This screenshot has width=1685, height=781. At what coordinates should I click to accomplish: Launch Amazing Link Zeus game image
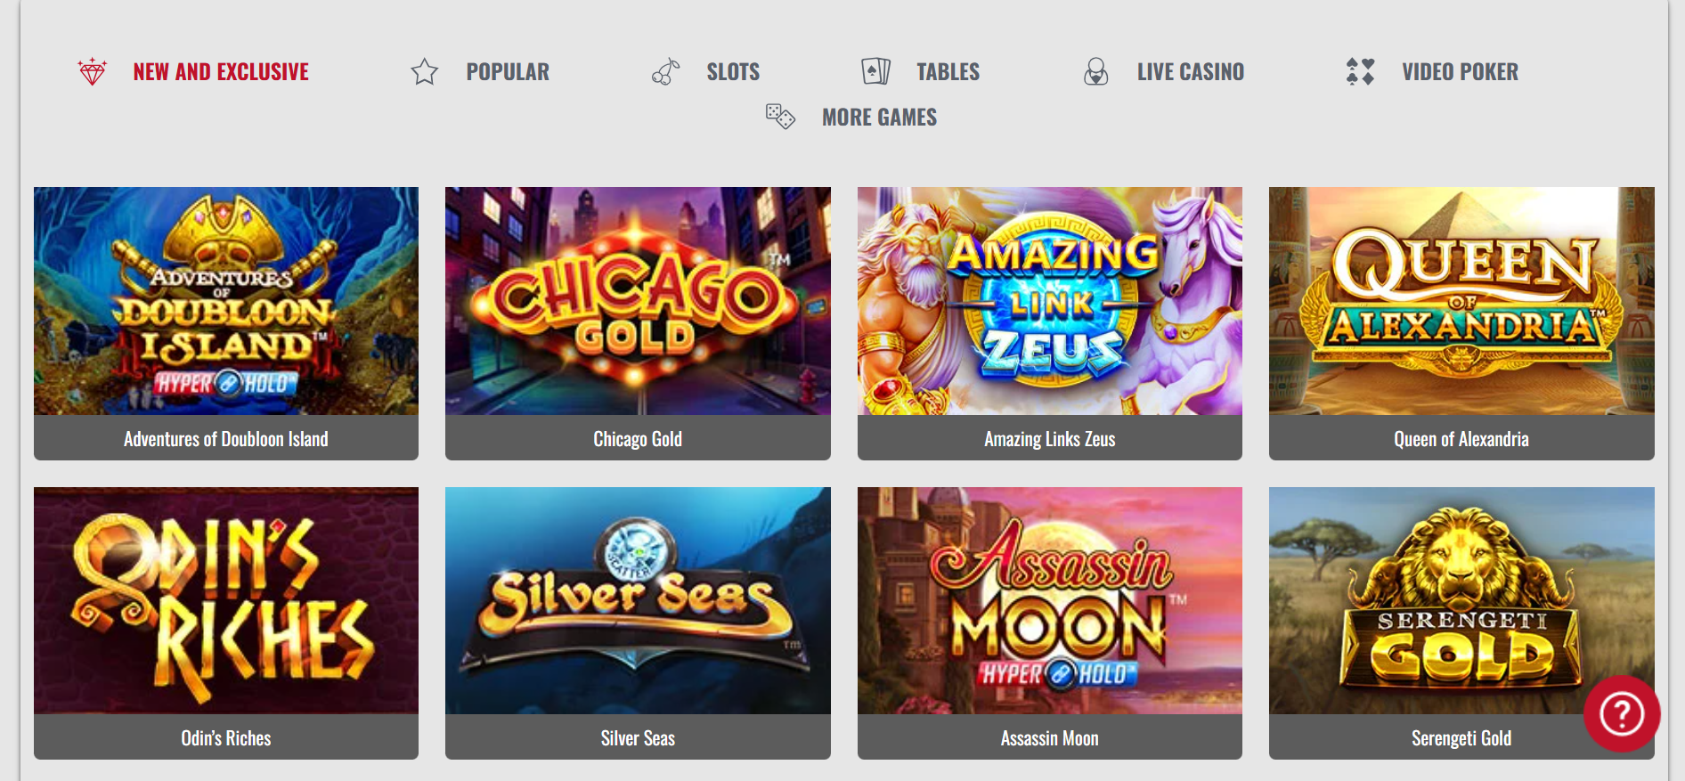1050,301
